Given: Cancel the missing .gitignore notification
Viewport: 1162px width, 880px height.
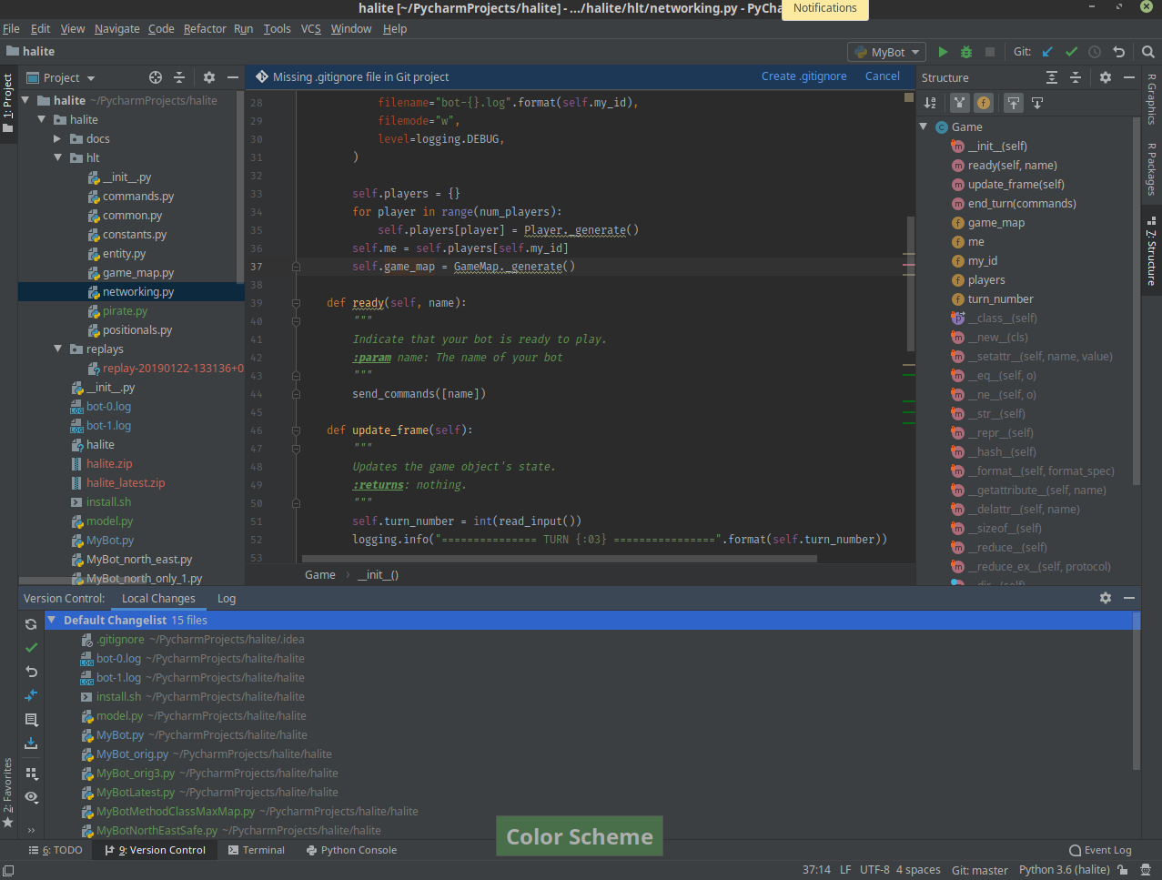Looking at the screenshot, I should point(881,76).
